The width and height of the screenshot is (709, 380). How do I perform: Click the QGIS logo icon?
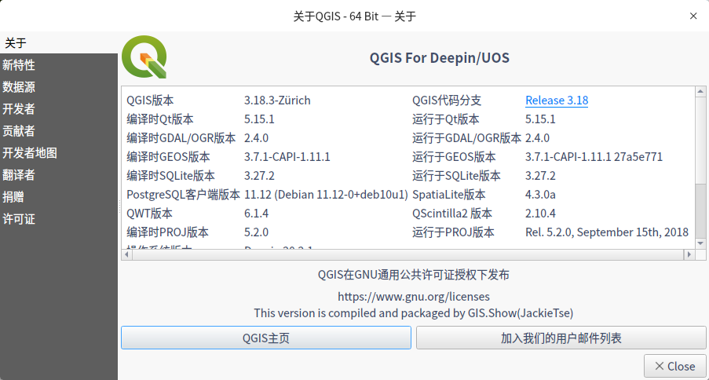pyautogui.click(x=145, y=57)
